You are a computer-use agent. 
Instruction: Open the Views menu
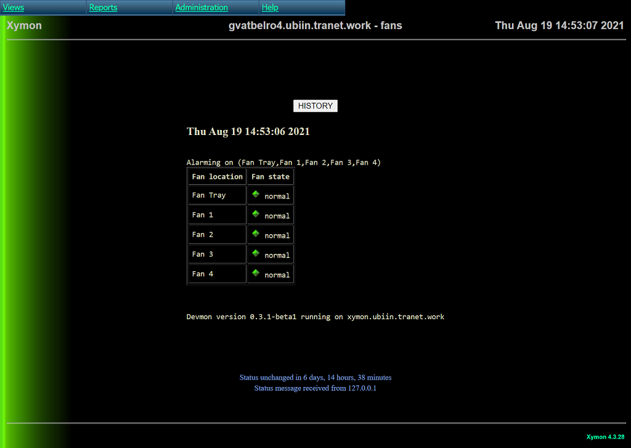coord(14,7)
